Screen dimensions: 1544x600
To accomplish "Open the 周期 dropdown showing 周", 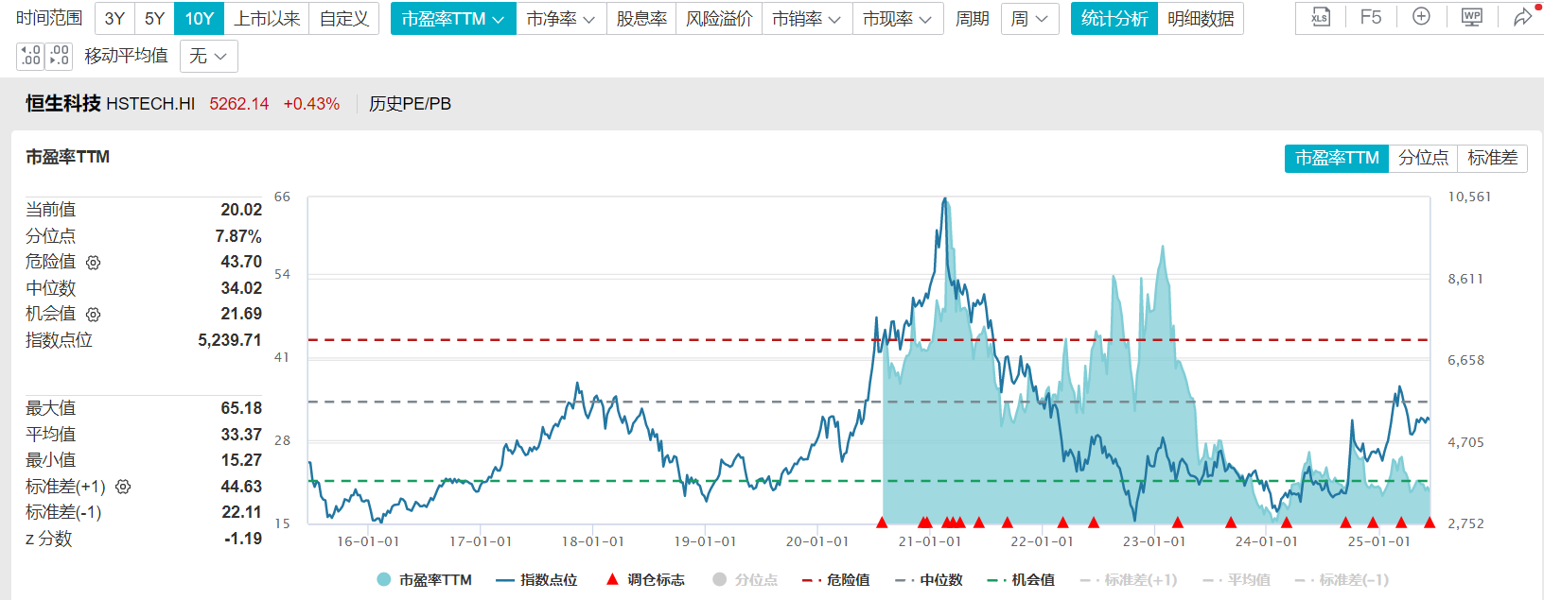I will [x=1030, y=19].
